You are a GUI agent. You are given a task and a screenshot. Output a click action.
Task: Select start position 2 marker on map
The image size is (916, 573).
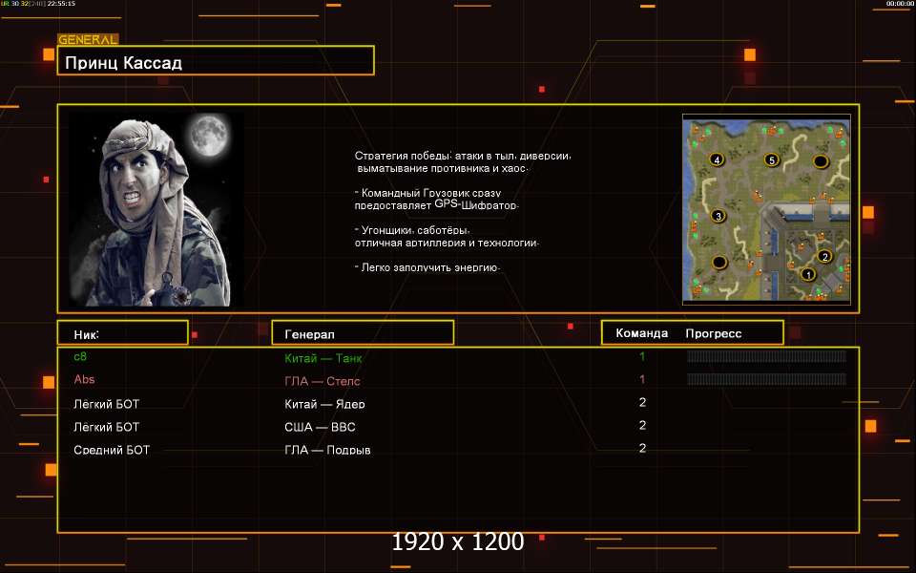[x=824, y=256]
